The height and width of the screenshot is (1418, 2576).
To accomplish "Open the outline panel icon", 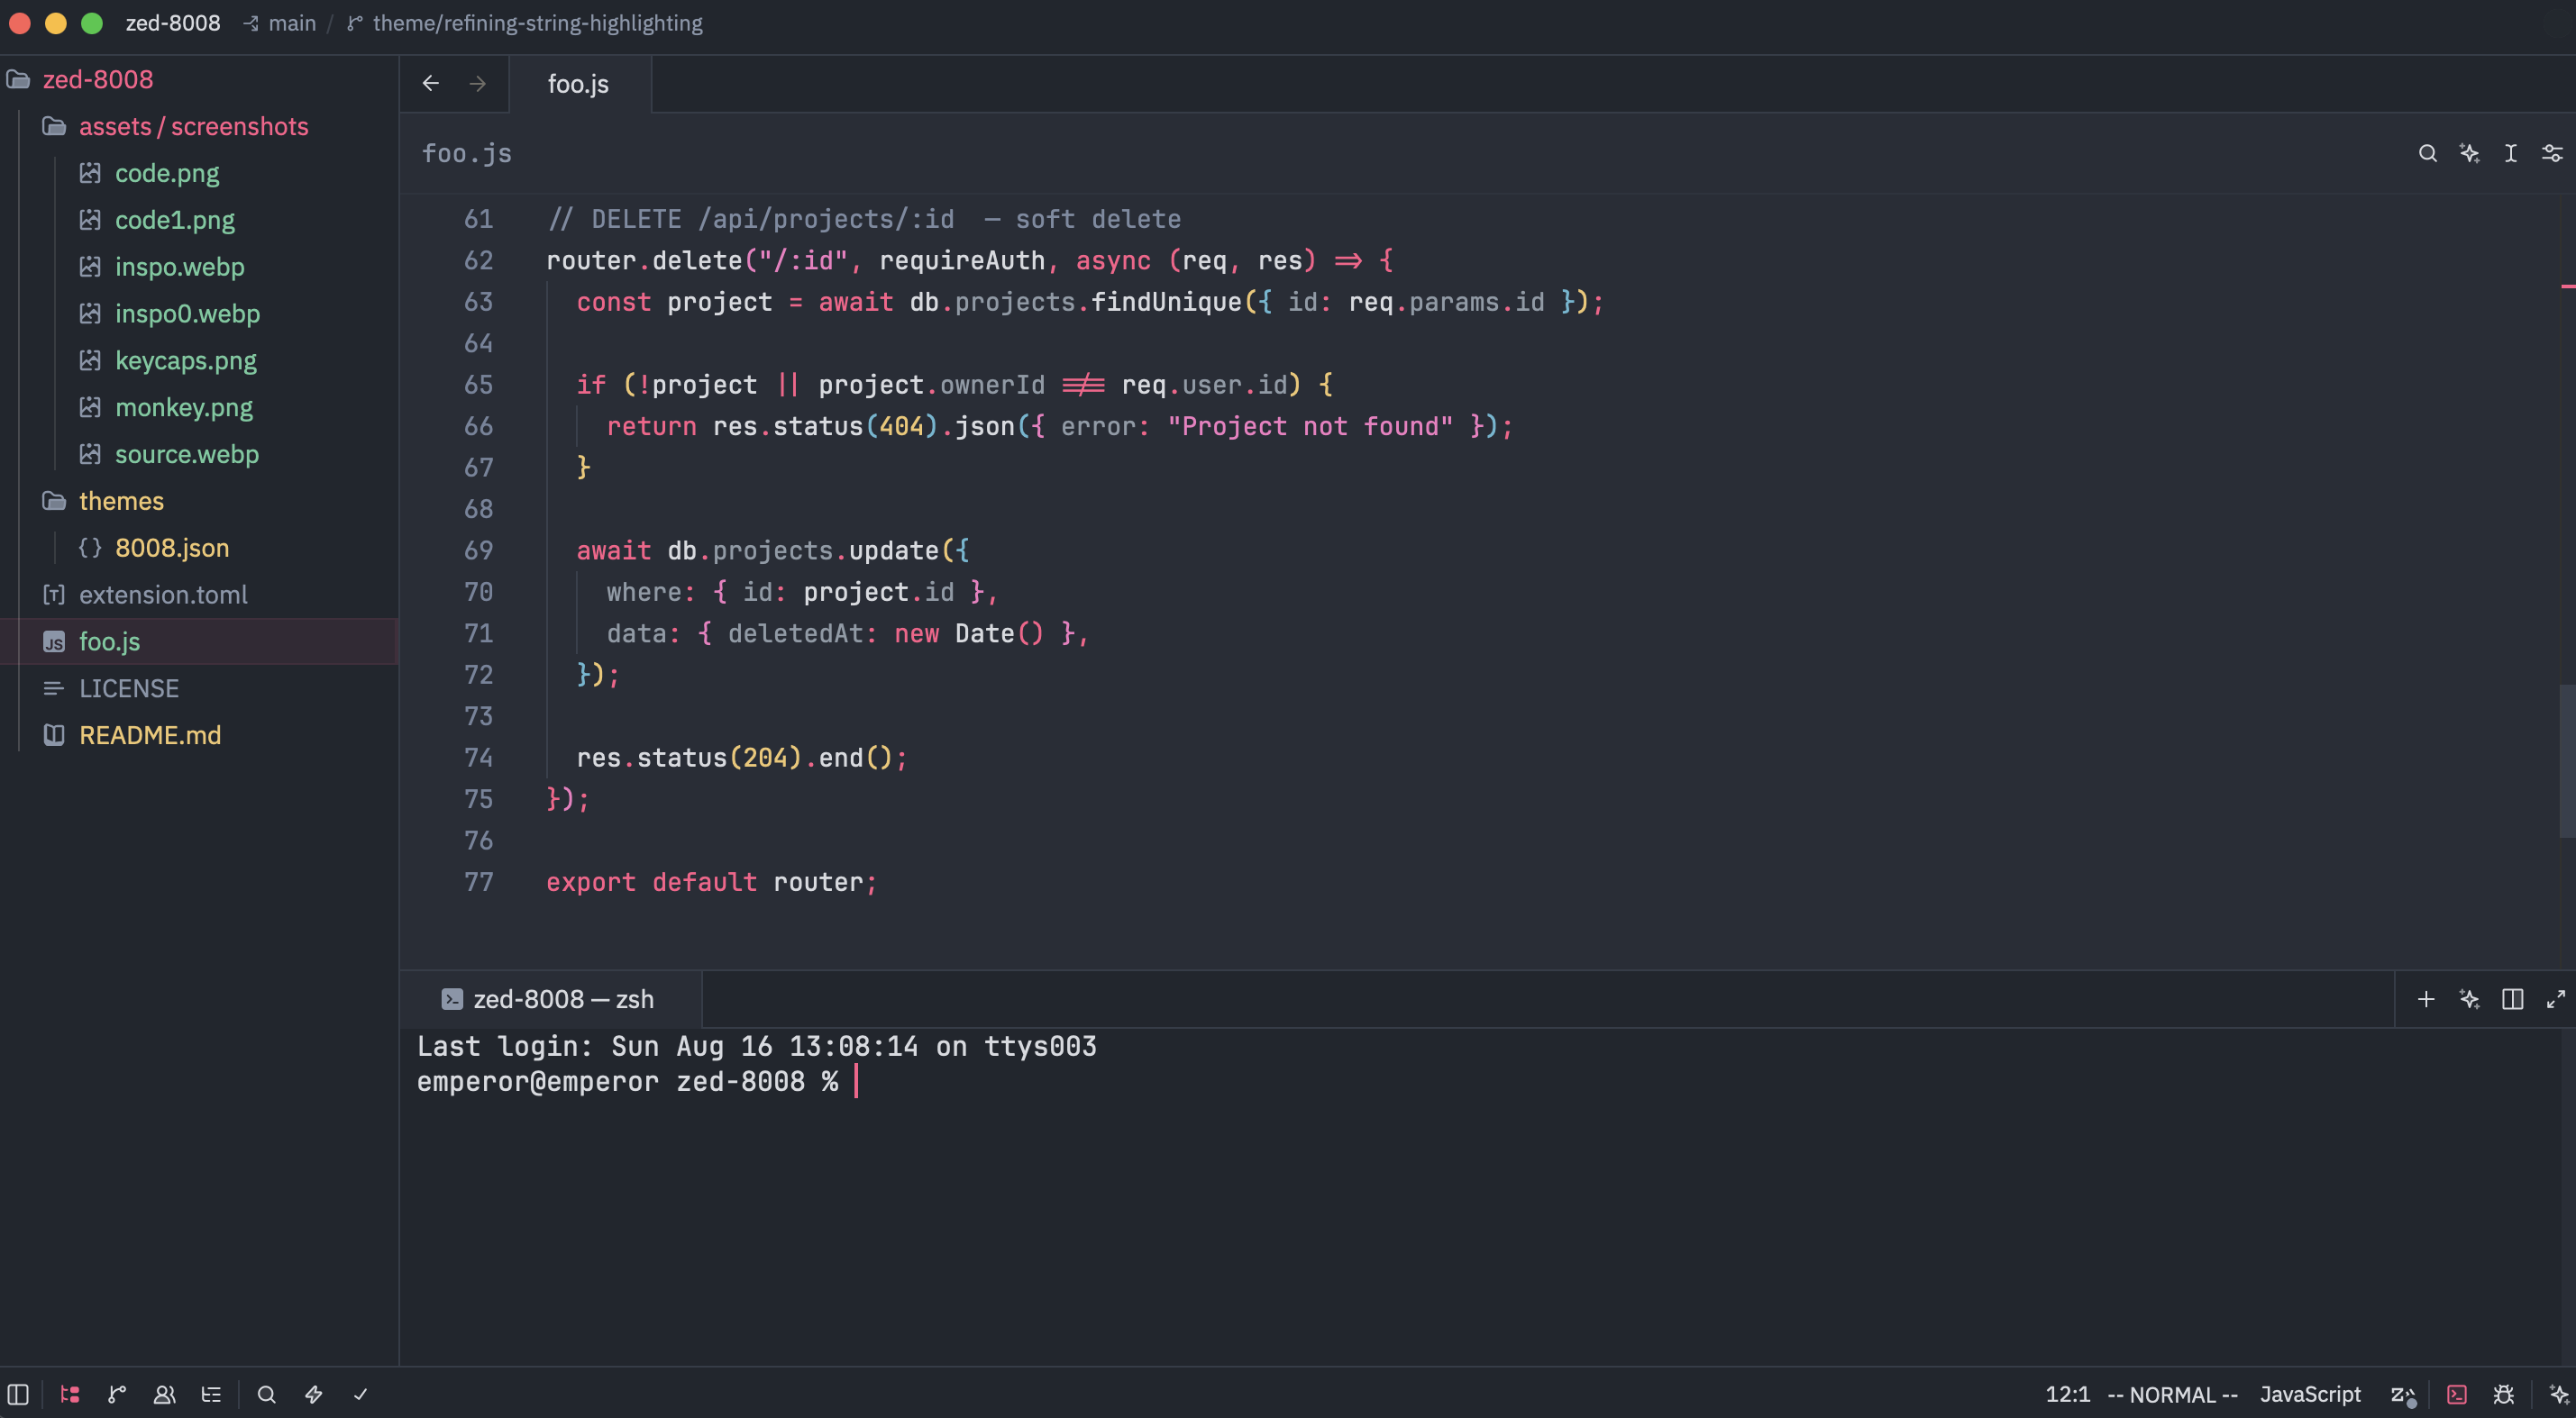I will coord(211,1394).
